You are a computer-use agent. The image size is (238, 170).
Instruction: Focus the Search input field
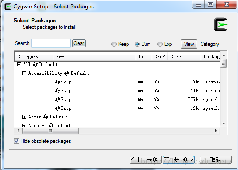pyautogui.click(x=51, y=43)
